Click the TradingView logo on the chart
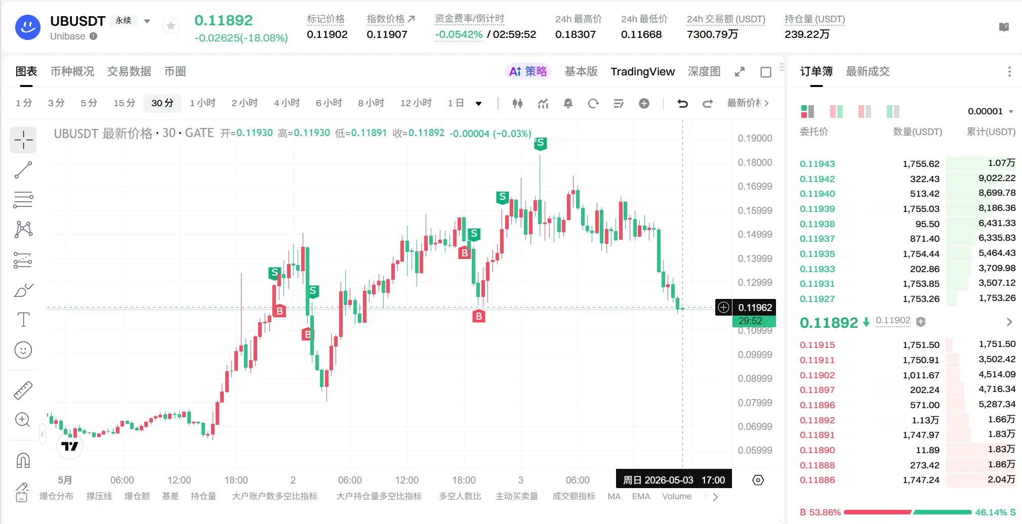 coord(70,446)
